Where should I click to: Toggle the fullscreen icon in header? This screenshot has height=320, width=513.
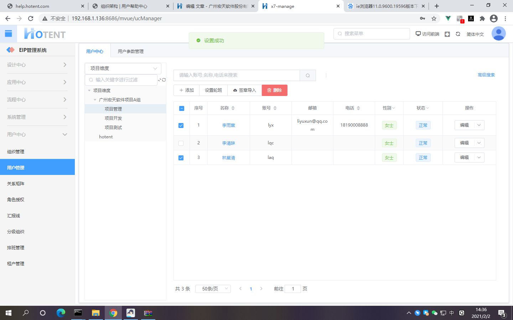[x=447, y=34]
